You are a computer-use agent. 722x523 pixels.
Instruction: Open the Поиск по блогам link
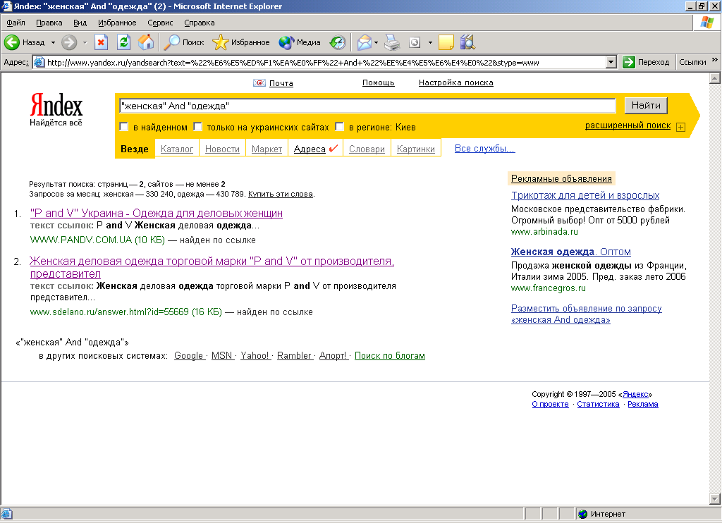(389, 355)
